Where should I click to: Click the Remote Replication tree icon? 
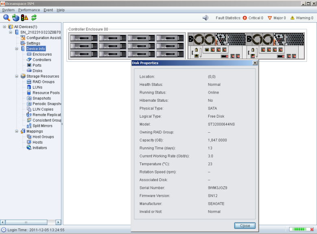pos(29,115)
